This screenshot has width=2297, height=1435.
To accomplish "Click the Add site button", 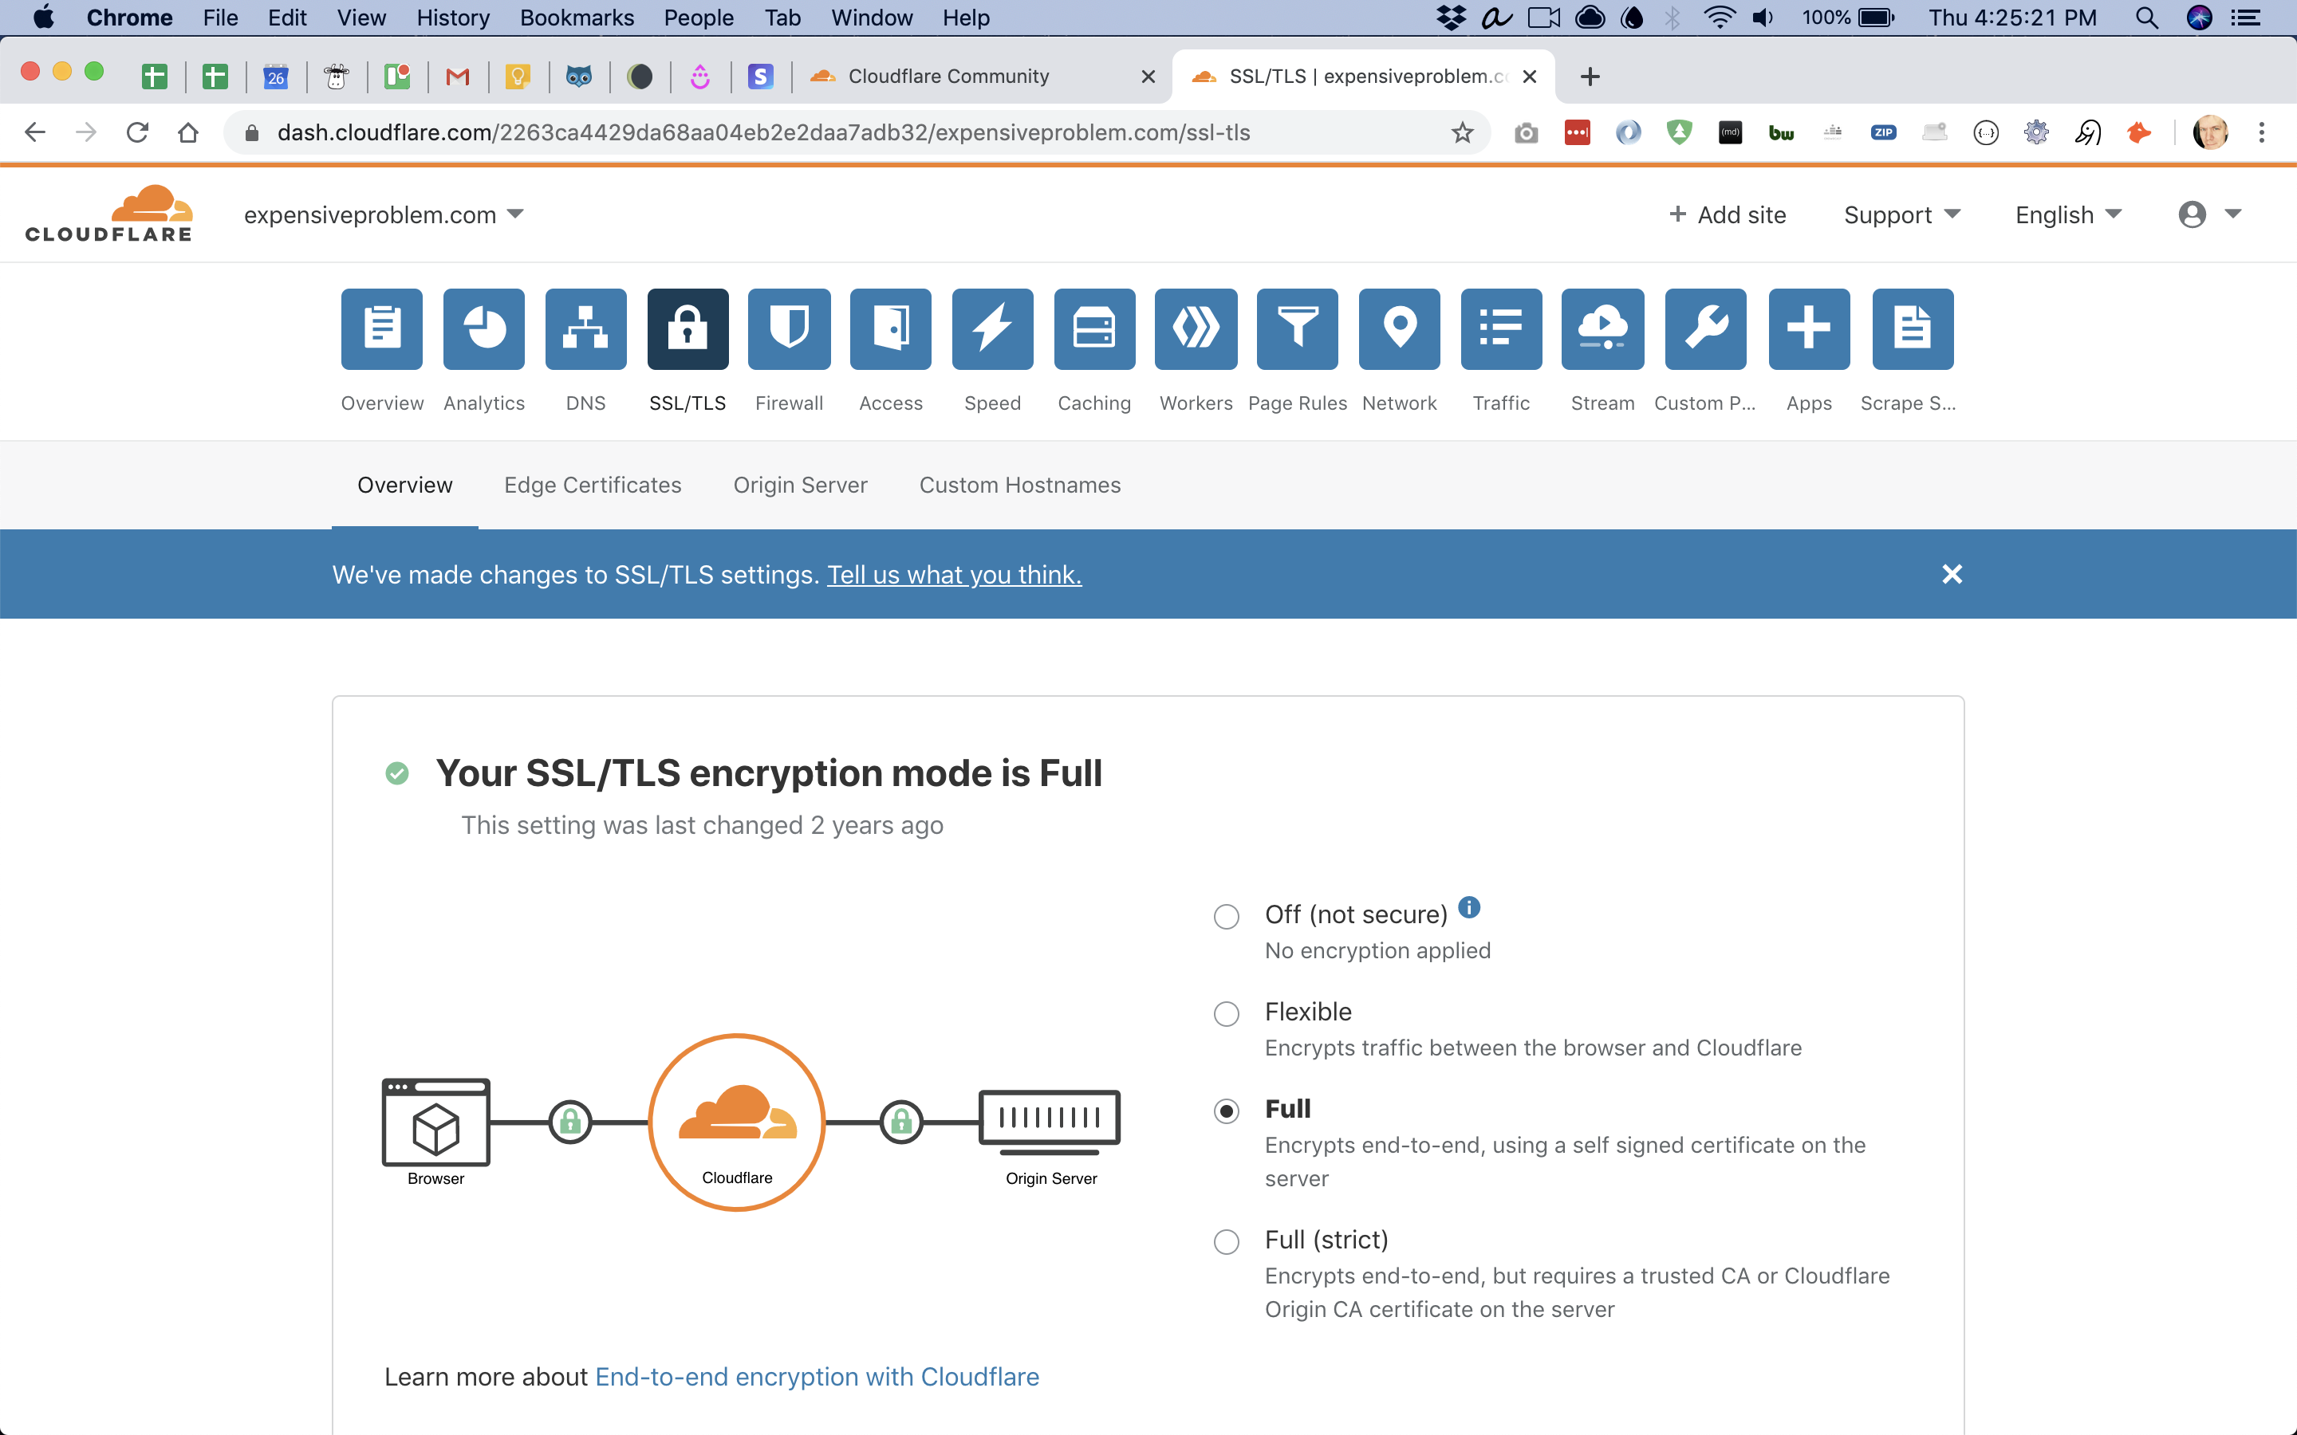I will [1728, 214].
